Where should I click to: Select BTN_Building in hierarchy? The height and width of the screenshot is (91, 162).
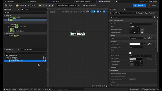click(13, 57)
